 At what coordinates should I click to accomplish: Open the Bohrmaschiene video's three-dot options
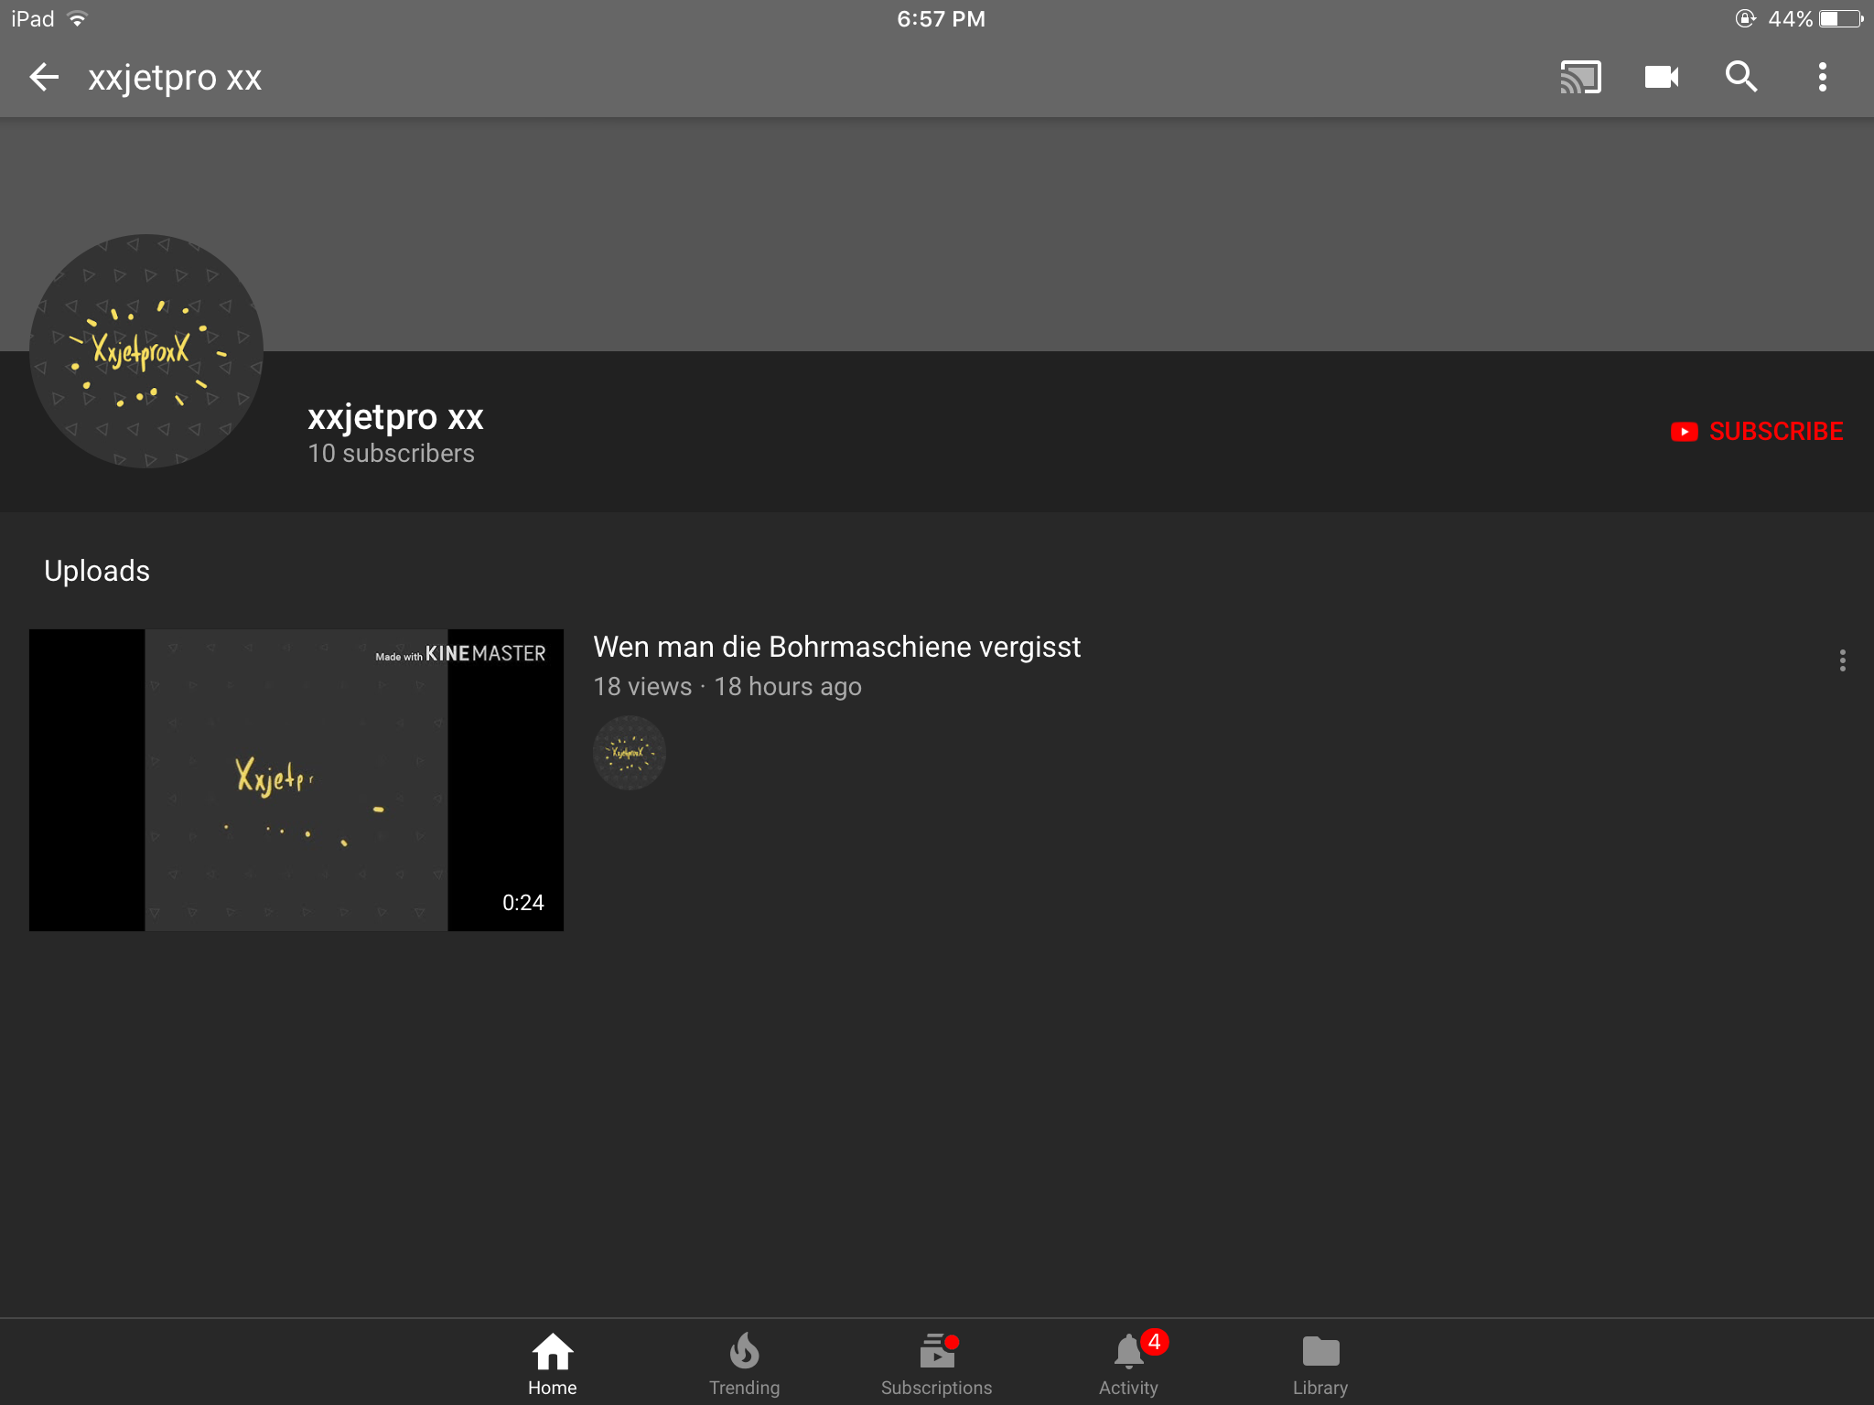tap(1842, 660)
